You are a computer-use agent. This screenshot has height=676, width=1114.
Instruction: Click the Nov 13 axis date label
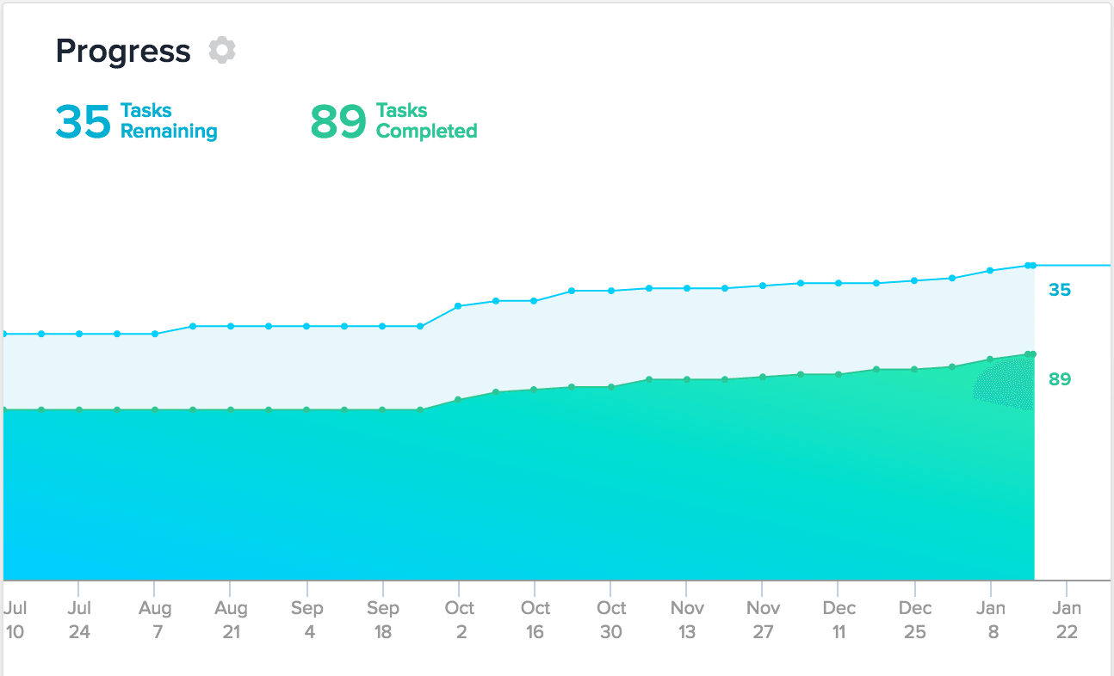point(687,620)
